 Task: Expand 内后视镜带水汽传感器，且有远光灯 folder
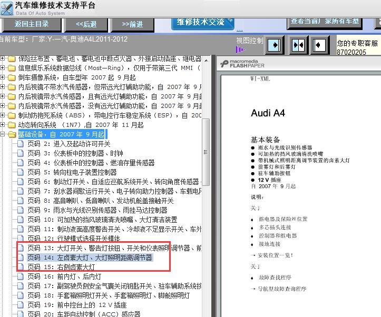(2, 96)
